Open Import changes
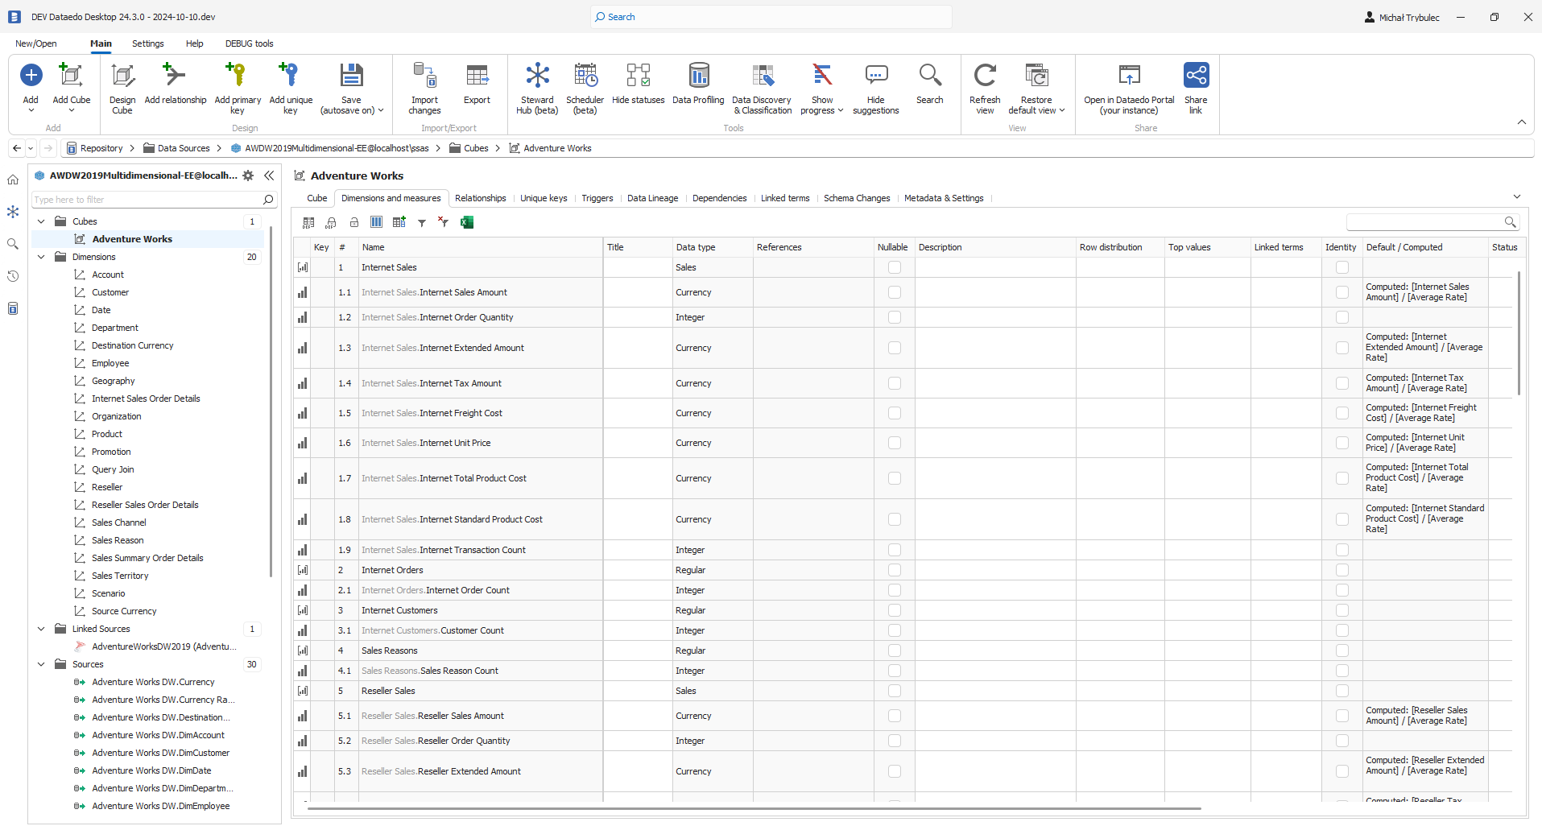Image resolution: width=1542 pixels, height=826 pixels. click(x=424, y=89)
